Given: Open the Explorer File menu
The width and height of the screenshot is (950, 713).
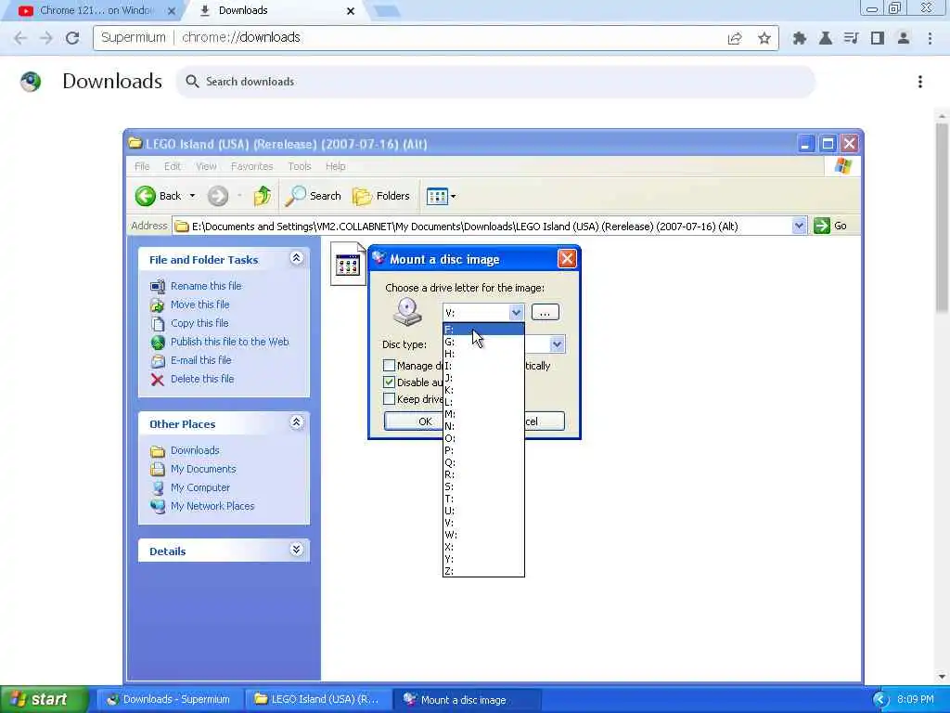Looking at the screenshot, I should coord(142,166).
